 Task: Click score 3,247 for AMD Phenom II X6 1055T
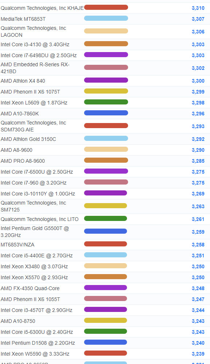[x=198, y=300]
